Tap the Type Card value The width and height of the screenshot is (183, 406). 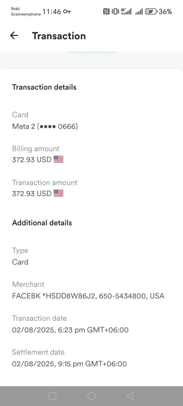(x=20, y=262)
